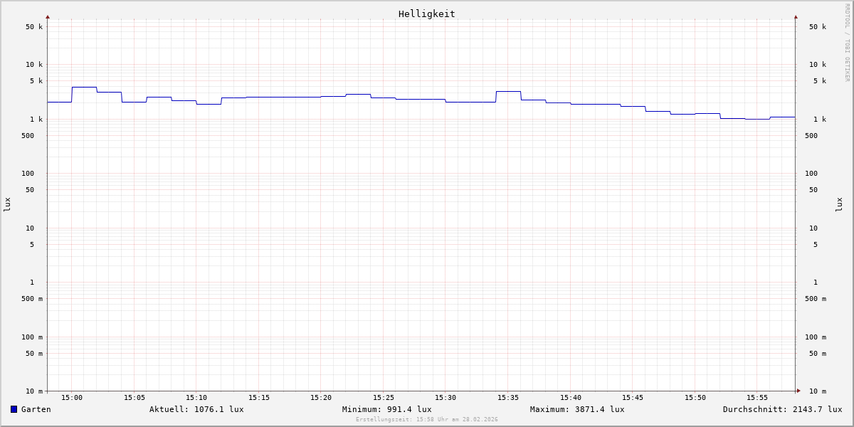This screenshot has width=854, height=427.
Task: Click the 15:20 time axis label
Action: [321, 398]
